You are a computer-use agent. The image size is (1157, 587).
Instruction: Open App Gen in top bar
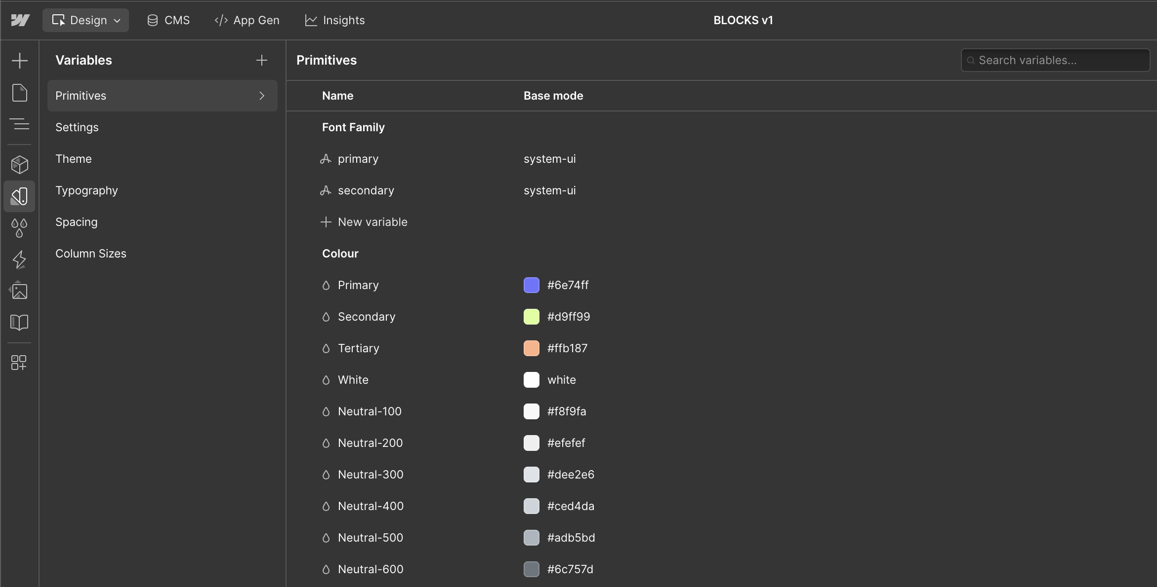[247, 20]
